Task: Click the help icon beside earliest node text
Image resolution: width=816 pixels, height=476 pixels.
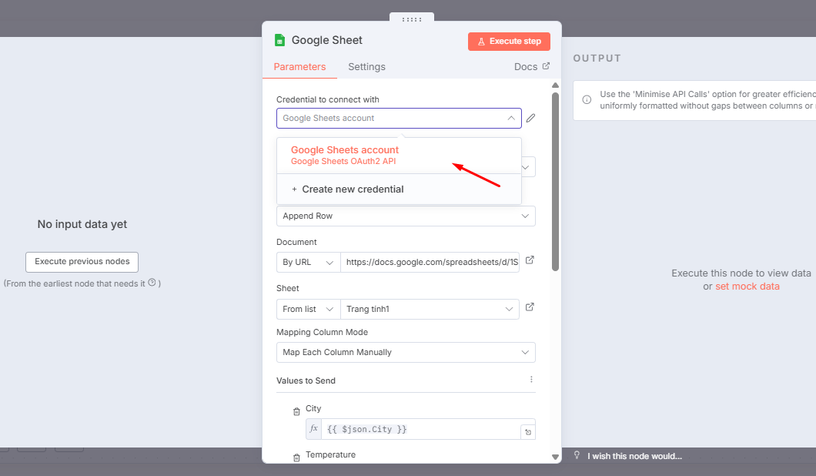Action: [152, 283]
